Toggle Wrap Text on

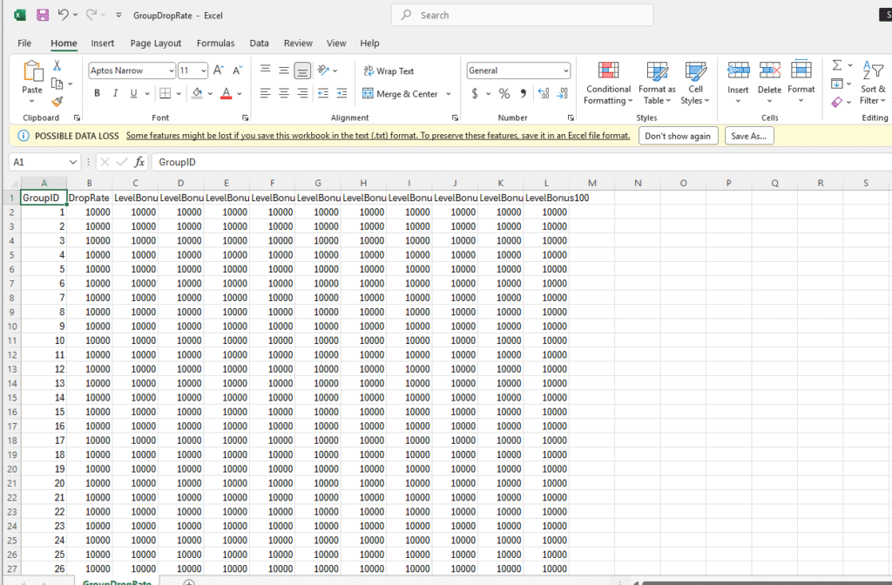tap(388, 71)
